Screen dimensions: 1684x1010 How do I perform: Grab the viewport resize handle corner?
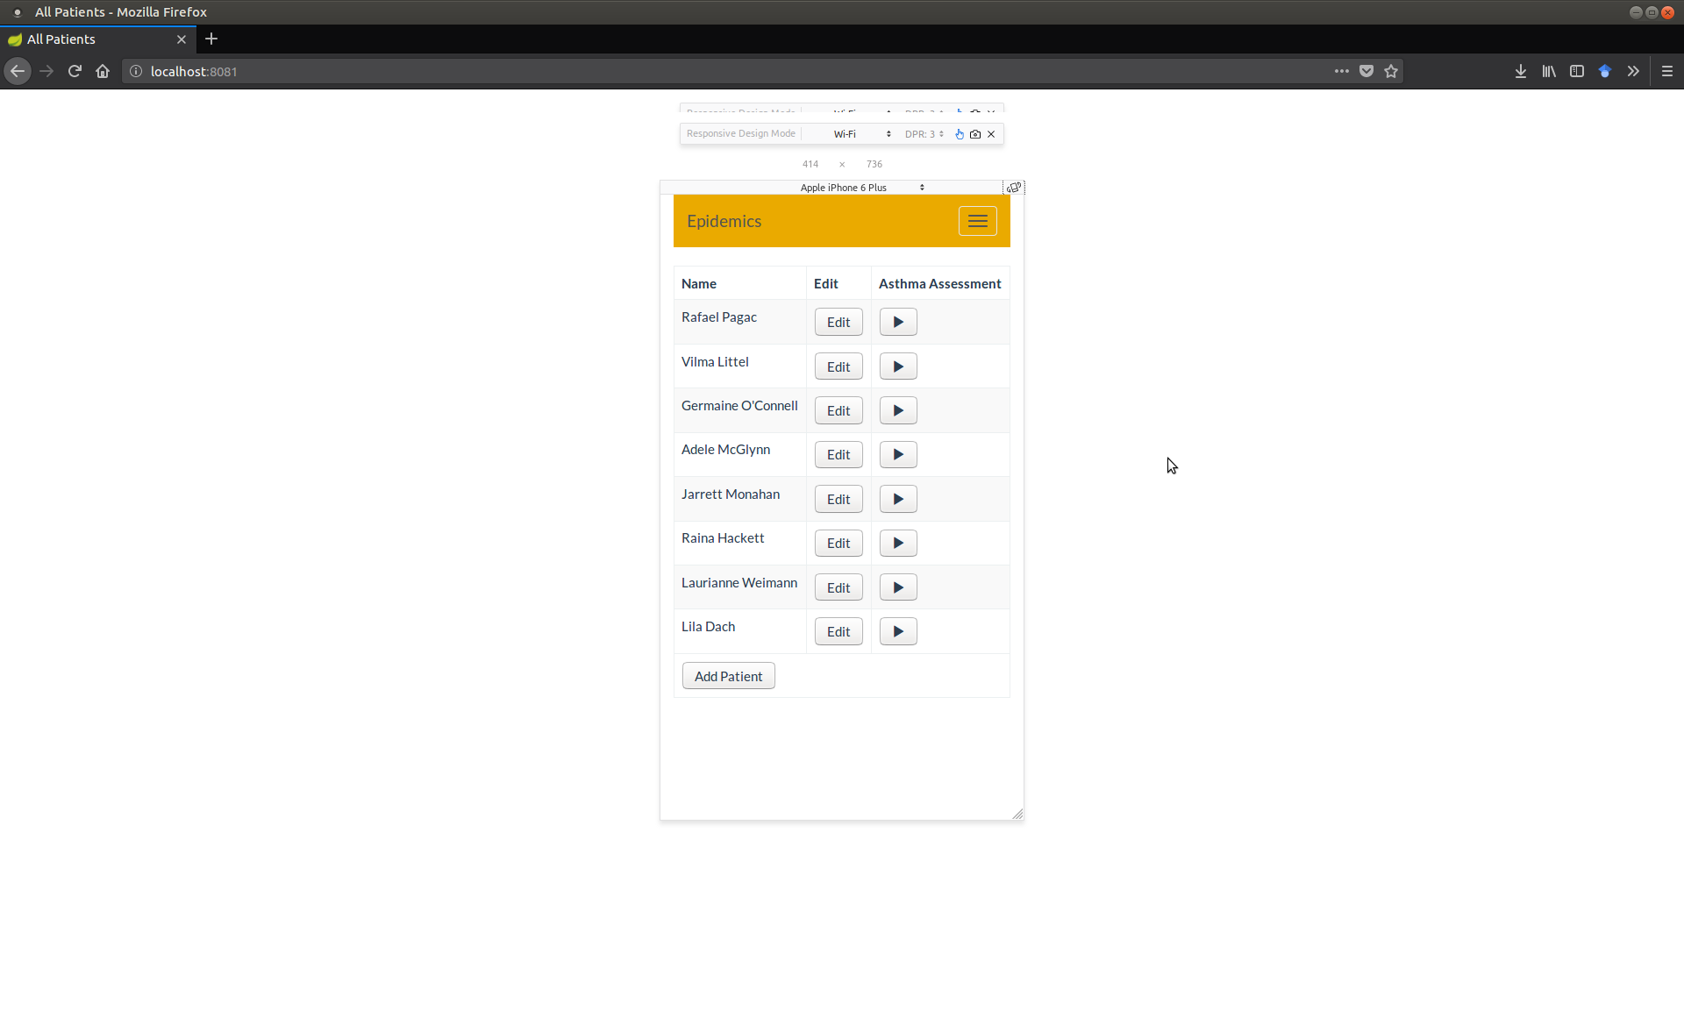1017,814
